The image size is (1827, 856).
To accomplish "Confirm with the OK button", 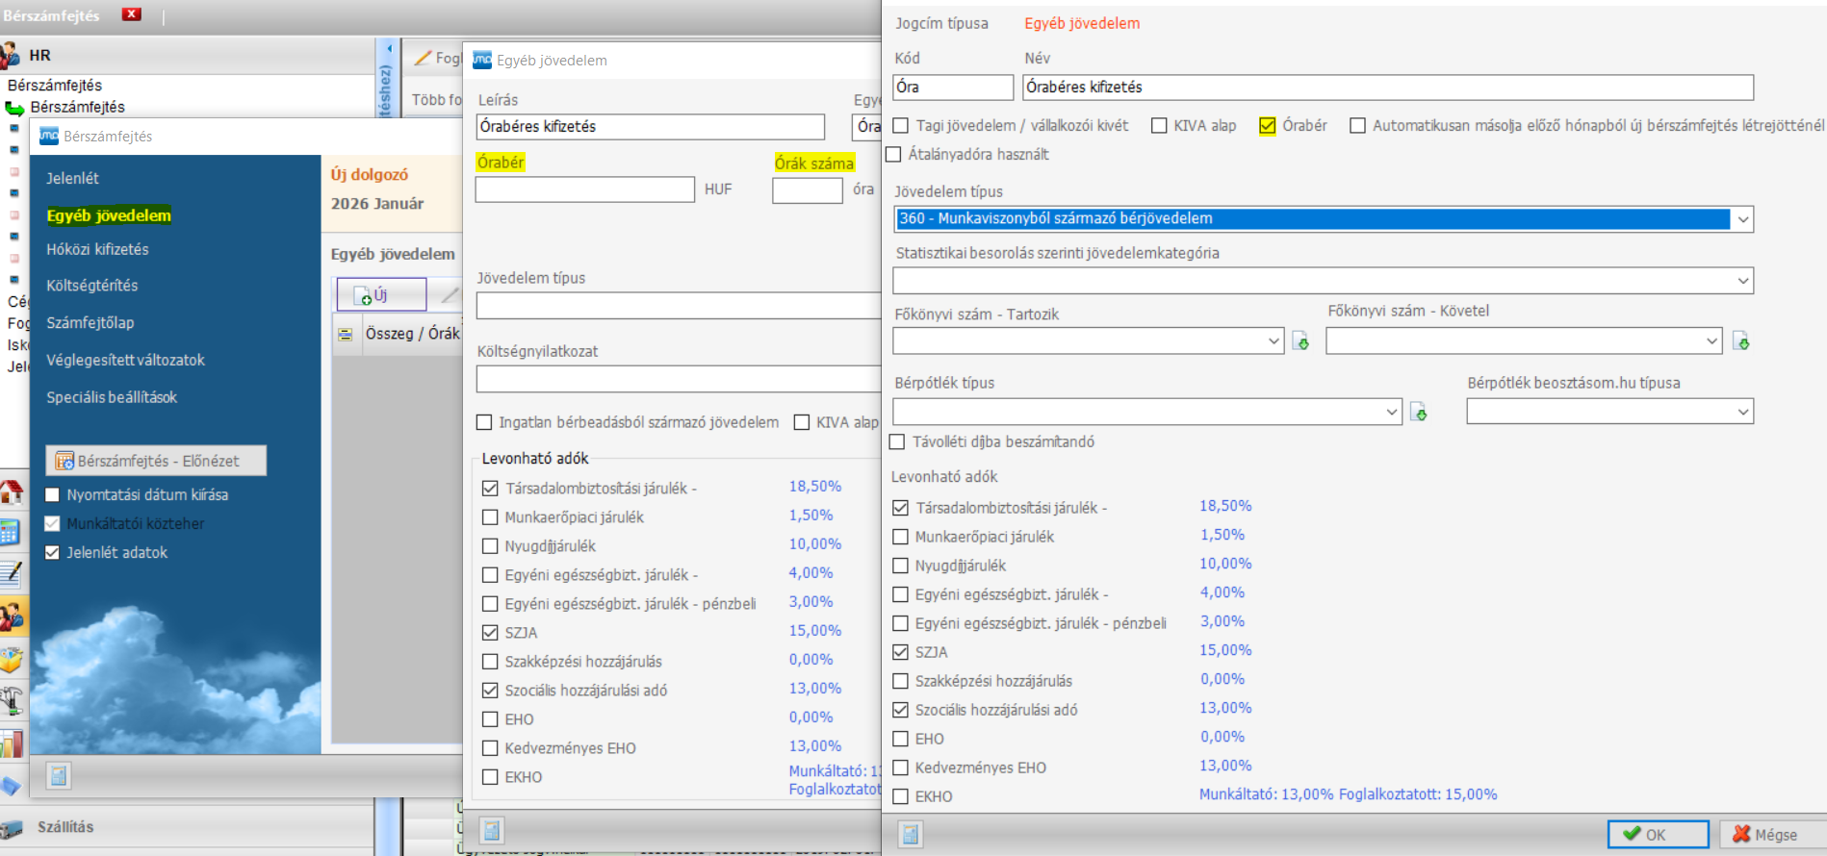I will (1657, 834).
